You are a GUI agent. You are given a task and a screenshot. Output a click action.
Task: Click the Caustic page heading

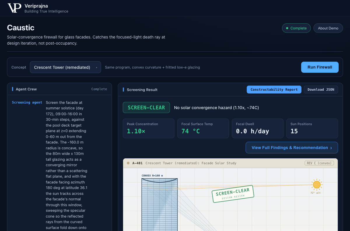pyautogui.click(x=21, y=28)
